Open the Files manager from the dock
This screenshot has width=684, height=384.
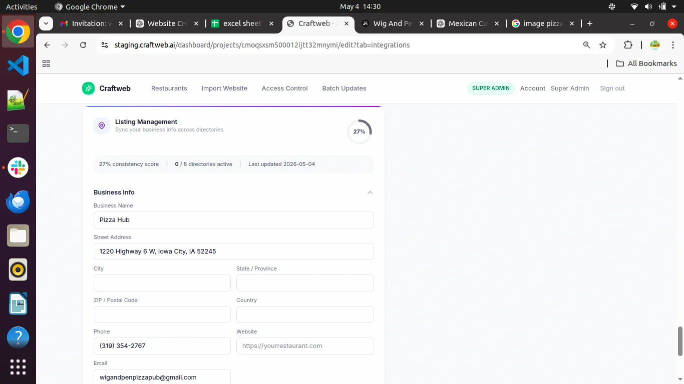click(18, 235)
